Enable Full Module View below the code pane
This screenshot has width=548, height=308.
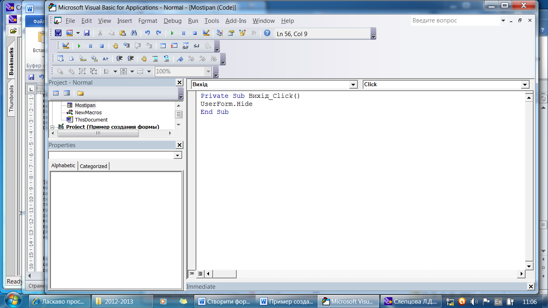click(200, 274)
